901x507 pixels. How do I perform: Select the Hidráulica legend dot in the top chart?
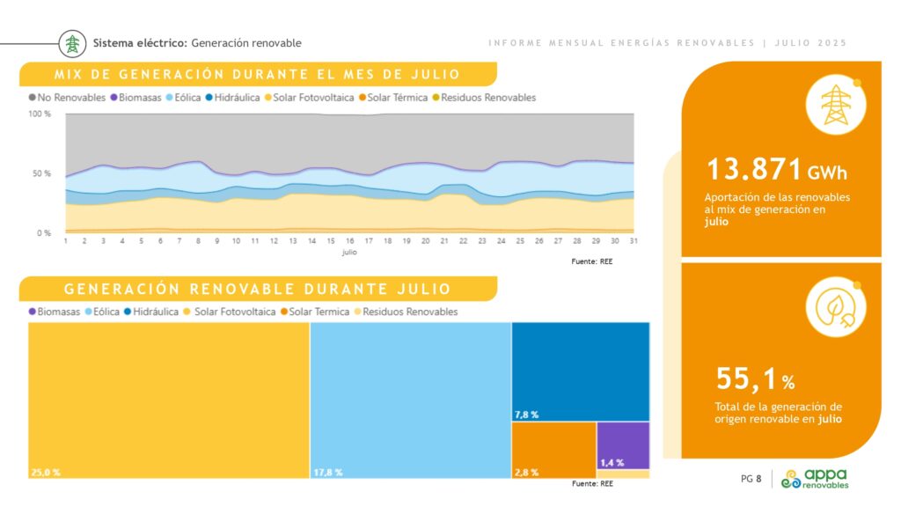click(x=209, y=98)
